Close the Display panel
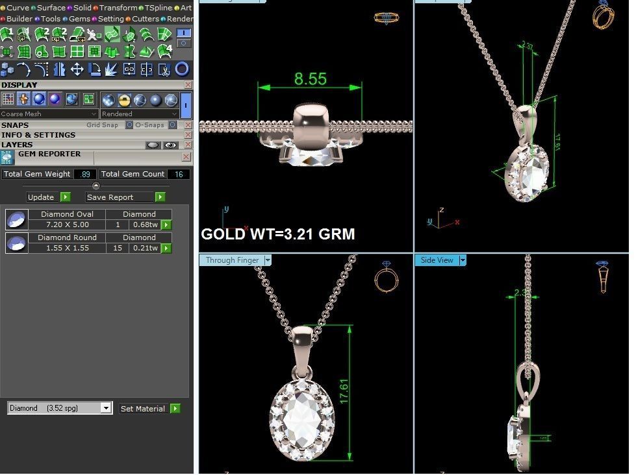The image size is (636, 475). click(x=188, y=85)
